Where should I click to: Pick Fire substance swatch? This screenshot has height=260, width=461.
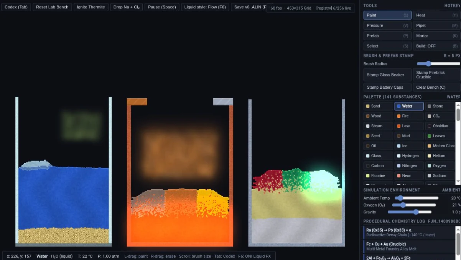click(x=409, y=116)
